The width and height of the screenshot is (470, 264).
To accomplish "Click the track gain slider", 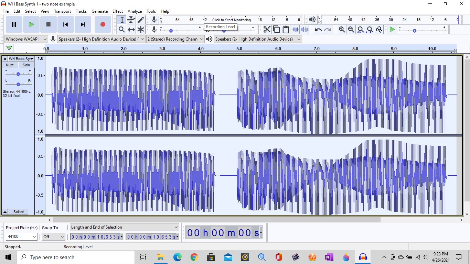I will pyautogui.click(x=18, y=74).
